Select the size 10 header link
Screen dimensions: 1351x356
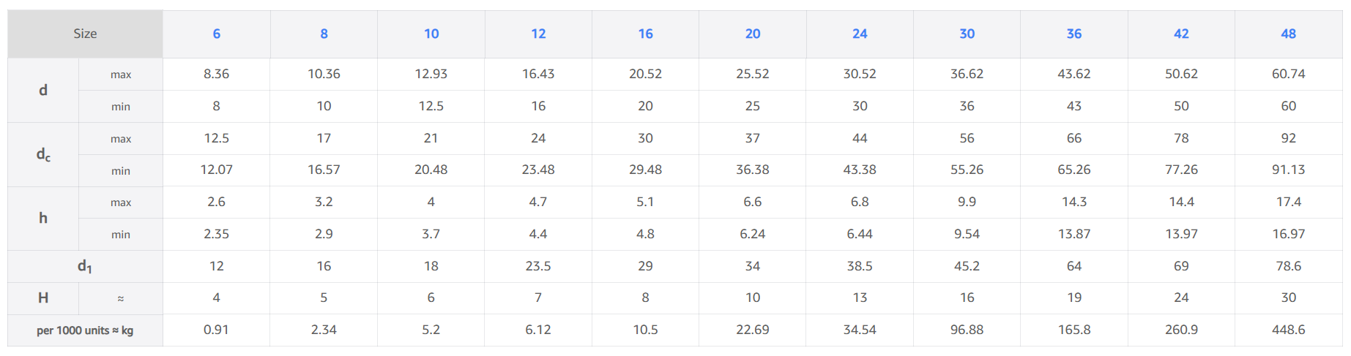point(431,34)
